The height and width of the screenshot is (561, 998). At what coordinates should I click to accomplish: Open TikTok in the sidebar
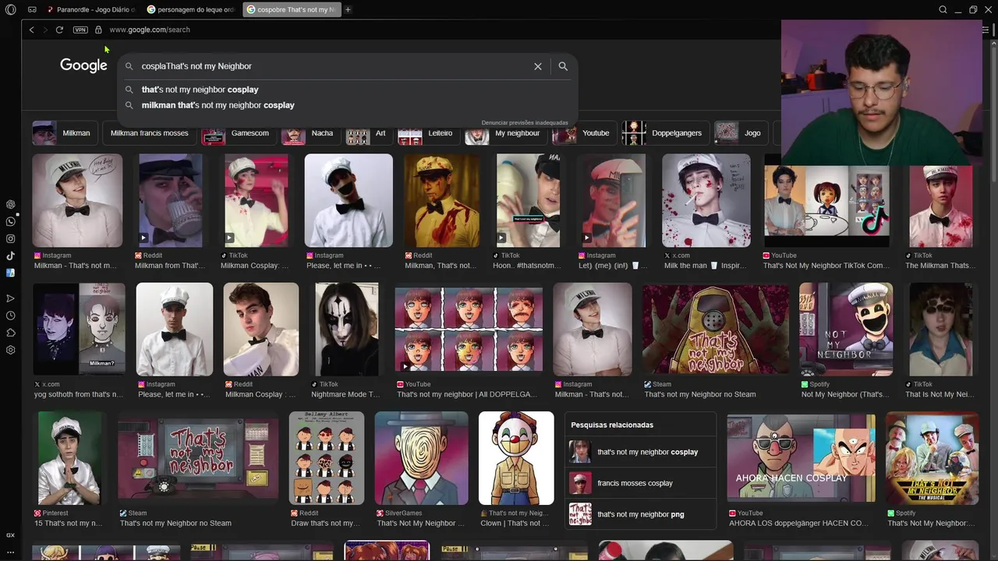coord(10,256)
